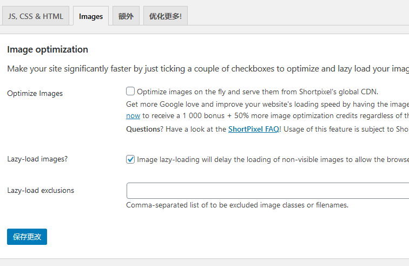Go to the 优化更多! tab

coord(166,16)
